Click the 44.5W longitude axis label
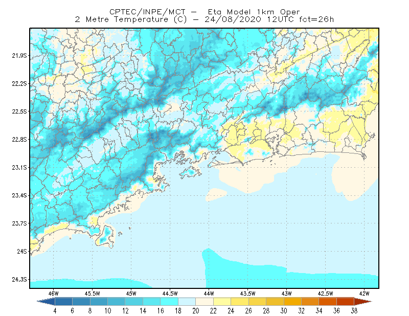Screen dimensions: 409x316 [170, 294]
